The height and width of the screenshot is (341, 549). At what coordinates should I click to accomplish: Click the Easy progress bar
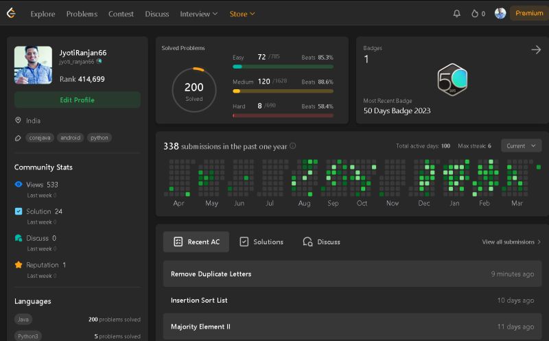pyautogui.click(x=283, y=67)
